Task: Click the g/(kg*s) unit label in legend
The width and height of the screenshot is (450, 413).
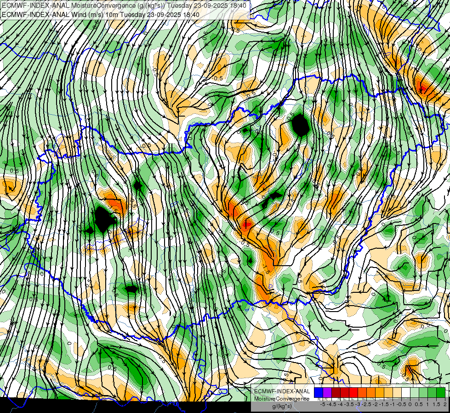Action: pos(282,407)
